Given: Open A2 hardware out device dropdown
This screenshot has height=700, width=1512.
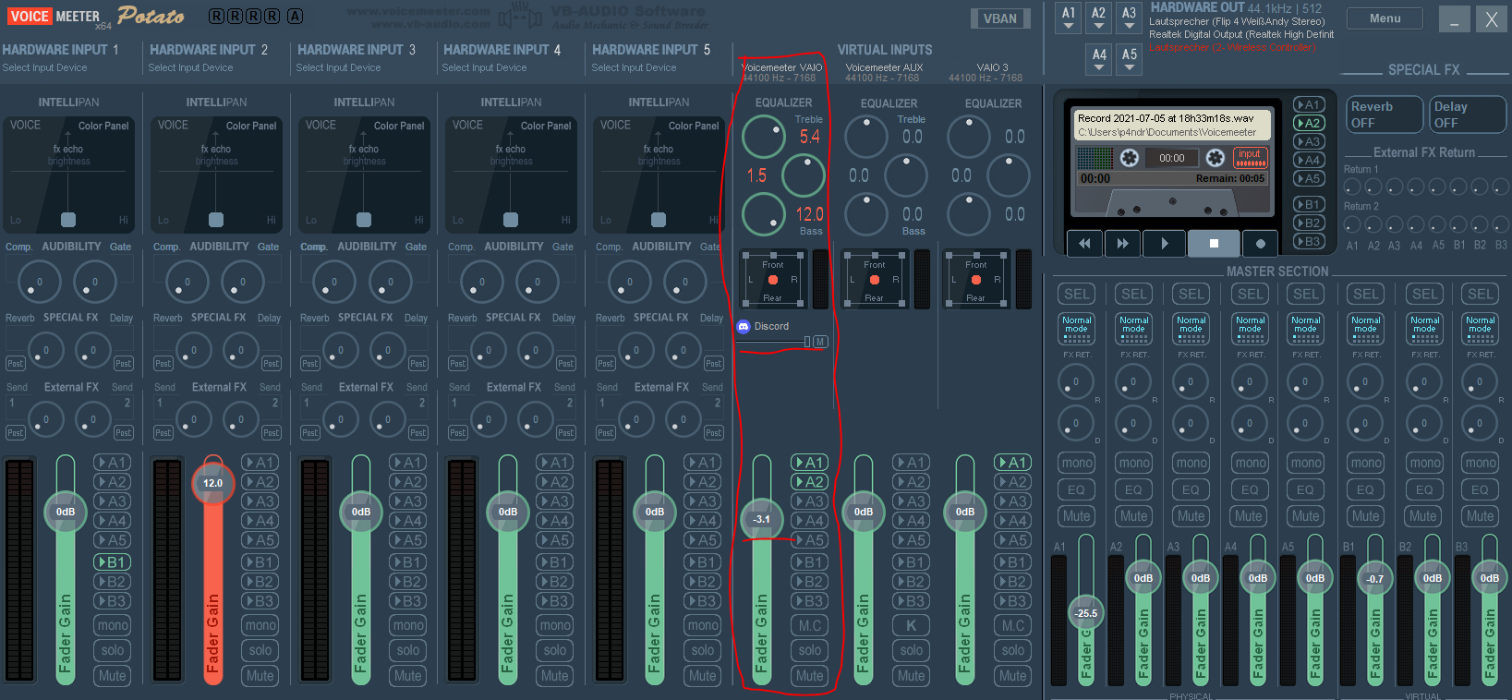Looking at the screenshot, I should click(x=1098, y=18).
